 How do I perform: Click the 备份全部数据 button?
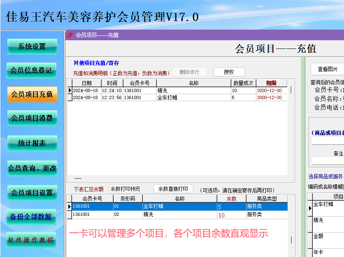(x=31, y=217)
